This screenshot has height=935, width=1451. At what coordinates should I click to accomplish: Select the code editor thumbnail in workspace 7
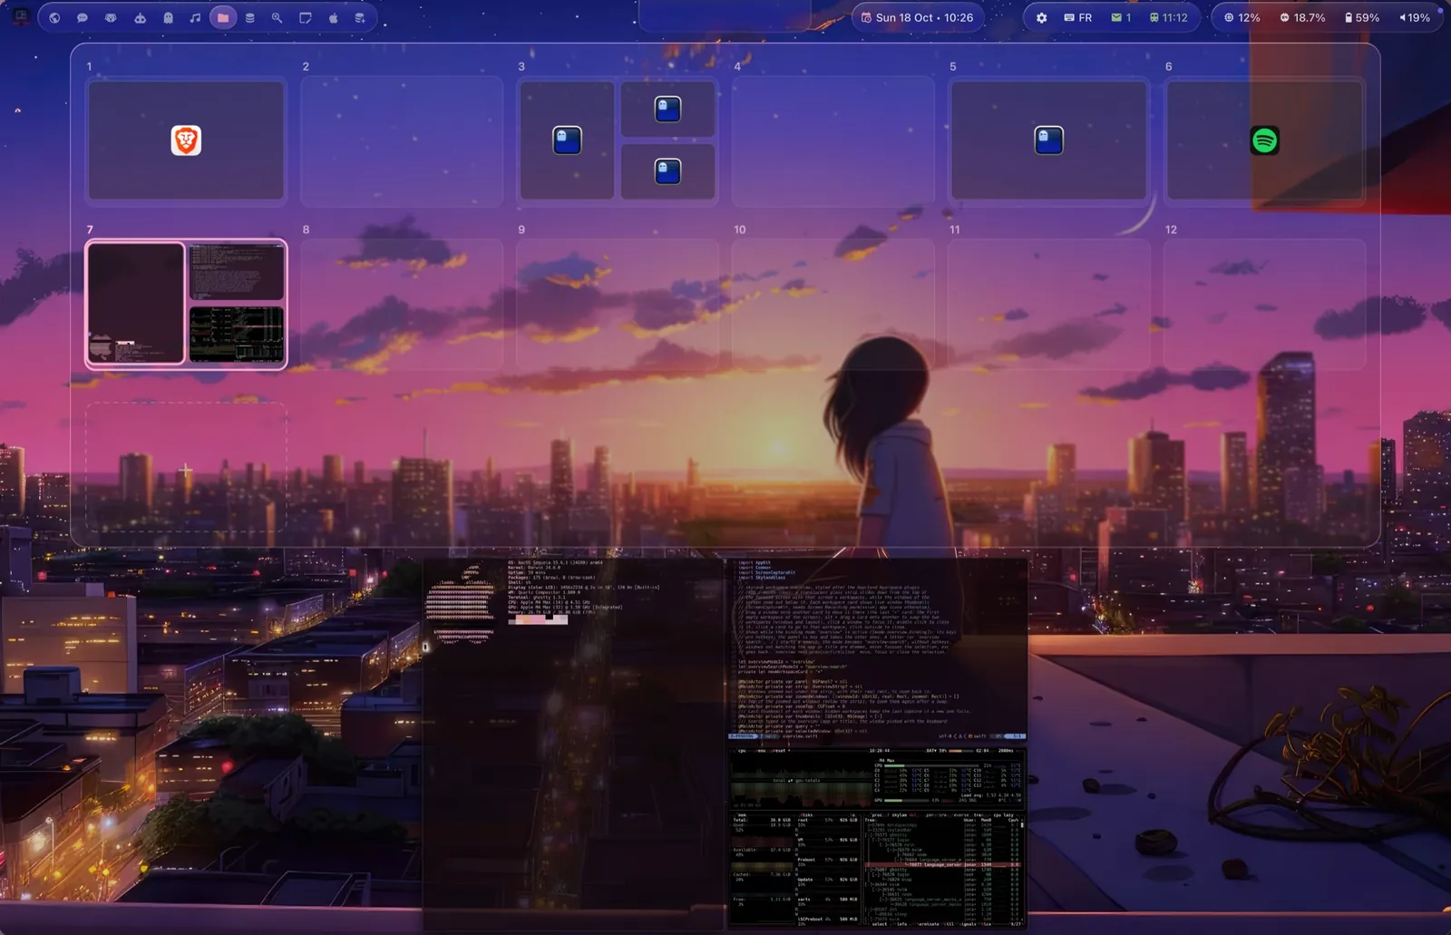(x=237, y=271)
